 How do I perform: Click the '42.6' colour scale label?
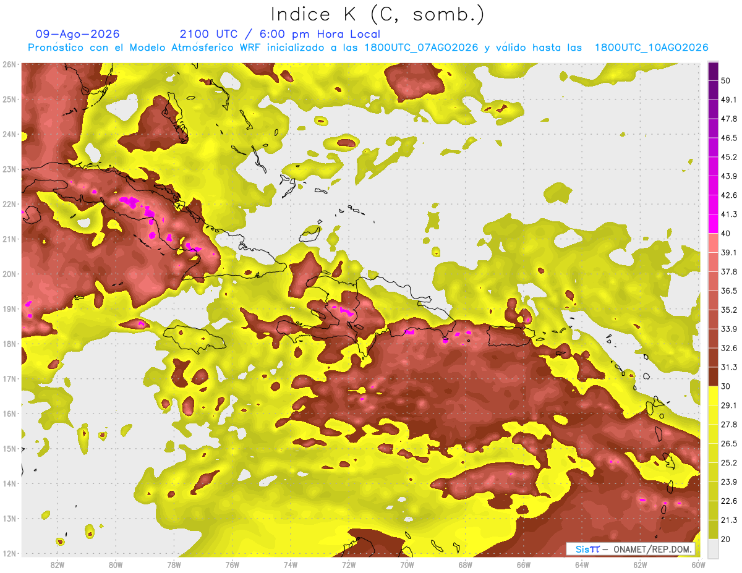[x=729, y=195]
